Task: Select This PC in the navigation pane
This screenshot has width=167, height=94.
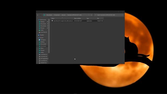Action: click(x=42, y=38)
